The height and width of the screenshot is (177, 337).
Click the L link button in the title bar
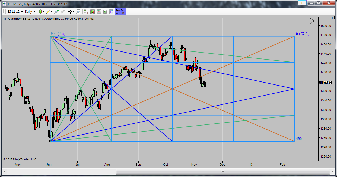click(x=302, y=3)
